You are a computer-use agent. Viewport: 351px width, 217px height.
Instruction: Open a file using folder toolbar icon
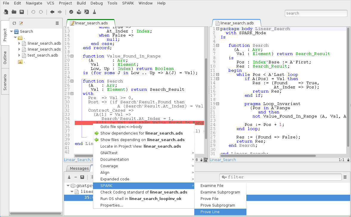14,12
